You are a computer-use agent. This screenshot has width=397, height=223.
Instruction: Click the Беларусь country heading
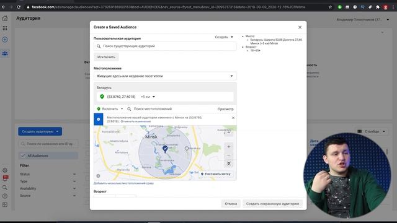[104, 88]
